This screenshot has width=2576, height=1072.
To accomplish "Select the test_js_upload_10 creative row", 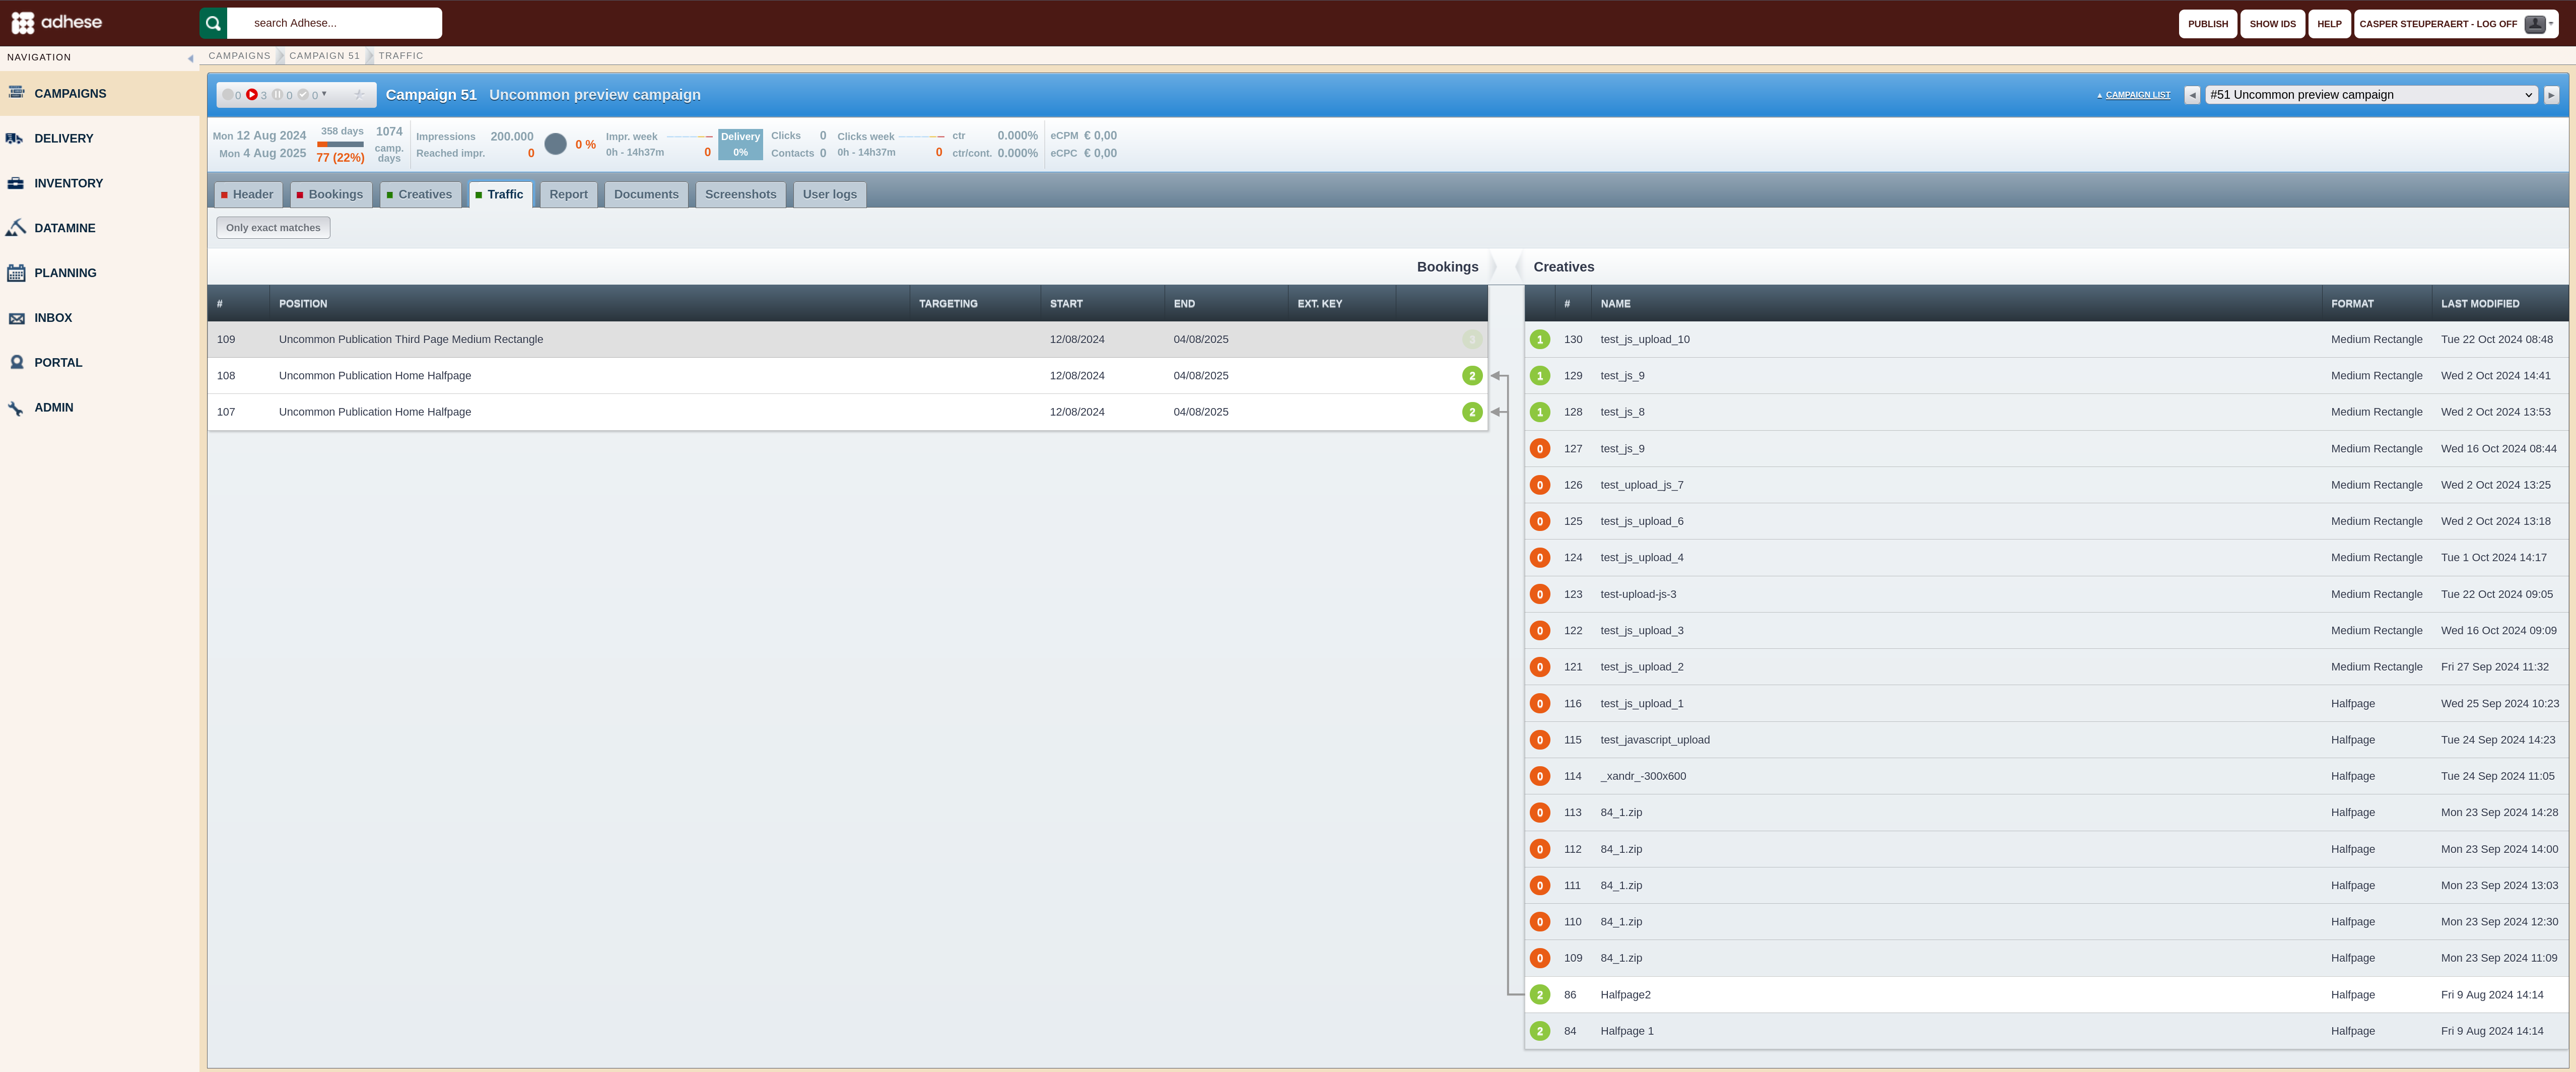I will [x=2045, y=339].
